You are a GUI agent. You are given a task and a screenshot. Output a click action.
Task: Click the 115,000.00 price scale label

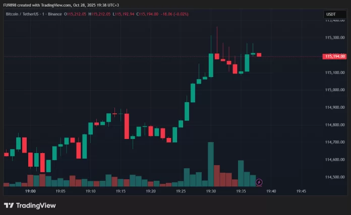coord(335,90)
